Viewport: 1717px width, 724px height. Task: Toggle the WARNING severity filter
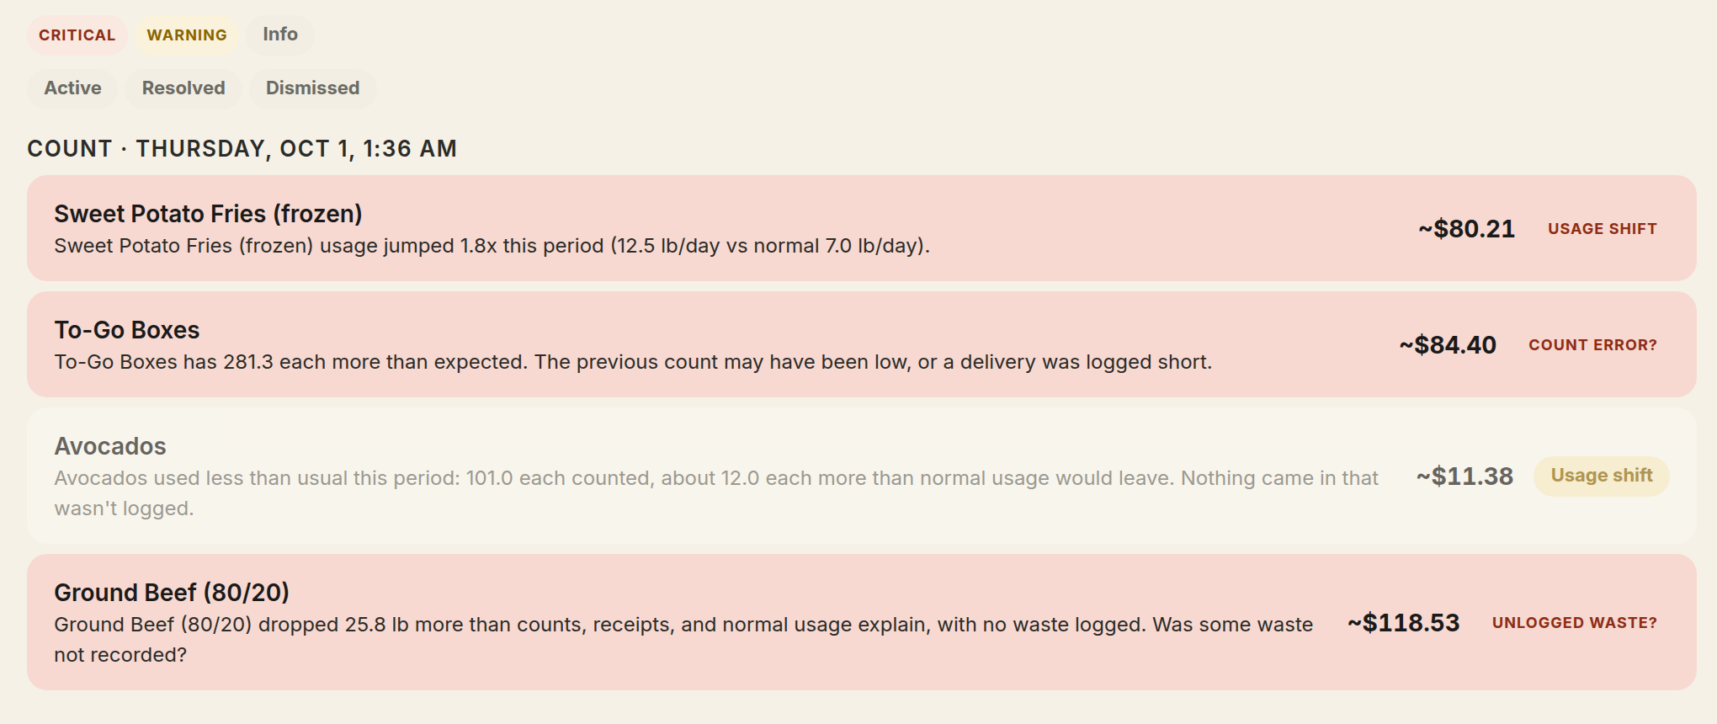point(187,35)
